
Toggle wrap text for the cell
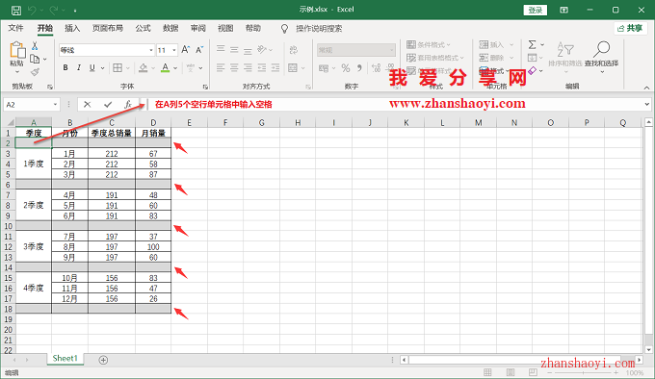pyautogui.click(x=294, y=50)
